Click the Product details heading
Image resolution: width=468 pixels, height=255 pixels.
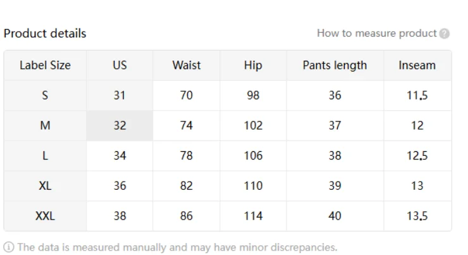click(45, 34)
